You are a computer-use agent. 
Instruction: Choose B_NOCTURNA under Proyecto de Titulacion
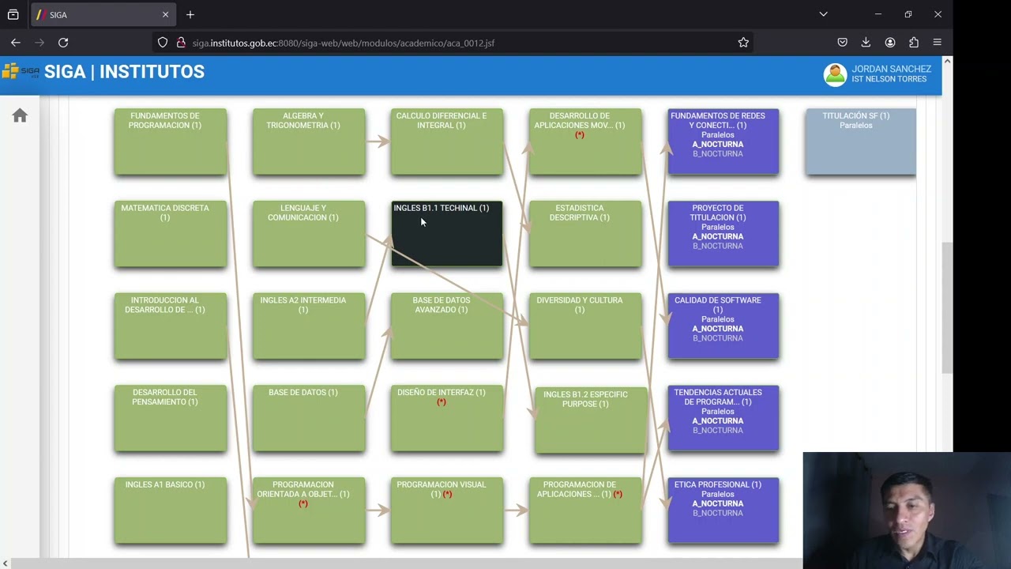point(718,246)
